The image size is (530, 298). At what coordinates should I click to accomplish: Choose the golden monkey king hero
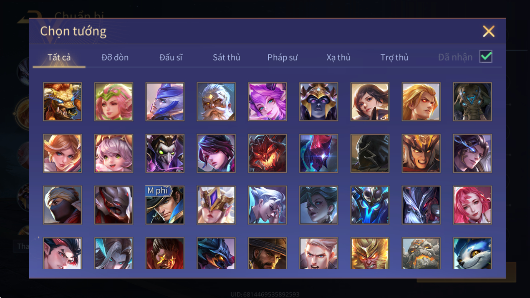[x=370, y=253]
